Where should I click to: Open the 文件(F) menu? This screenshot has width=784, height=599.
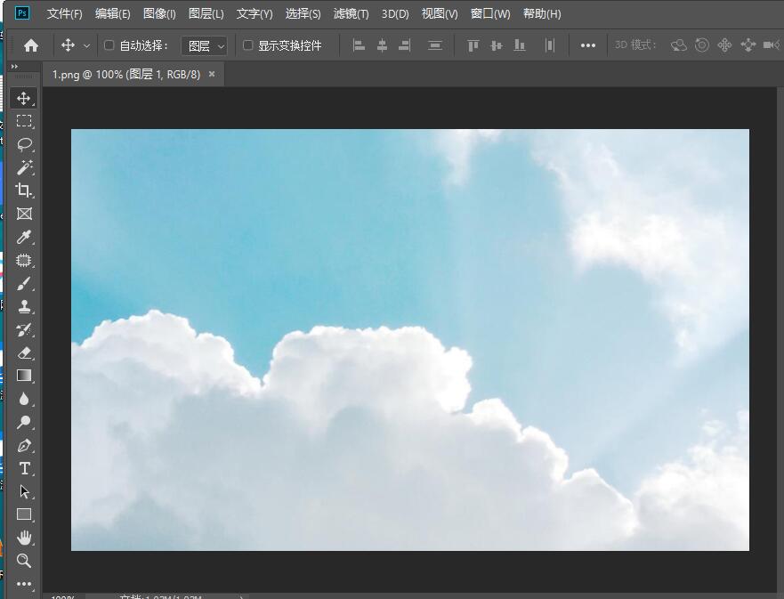pyautogui.click(x=64, y=14)
